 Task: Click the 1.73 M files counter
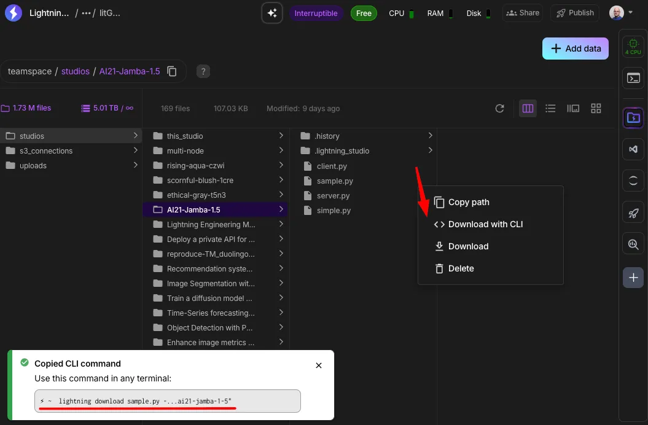pyautogui.click(x=26, y=108)
